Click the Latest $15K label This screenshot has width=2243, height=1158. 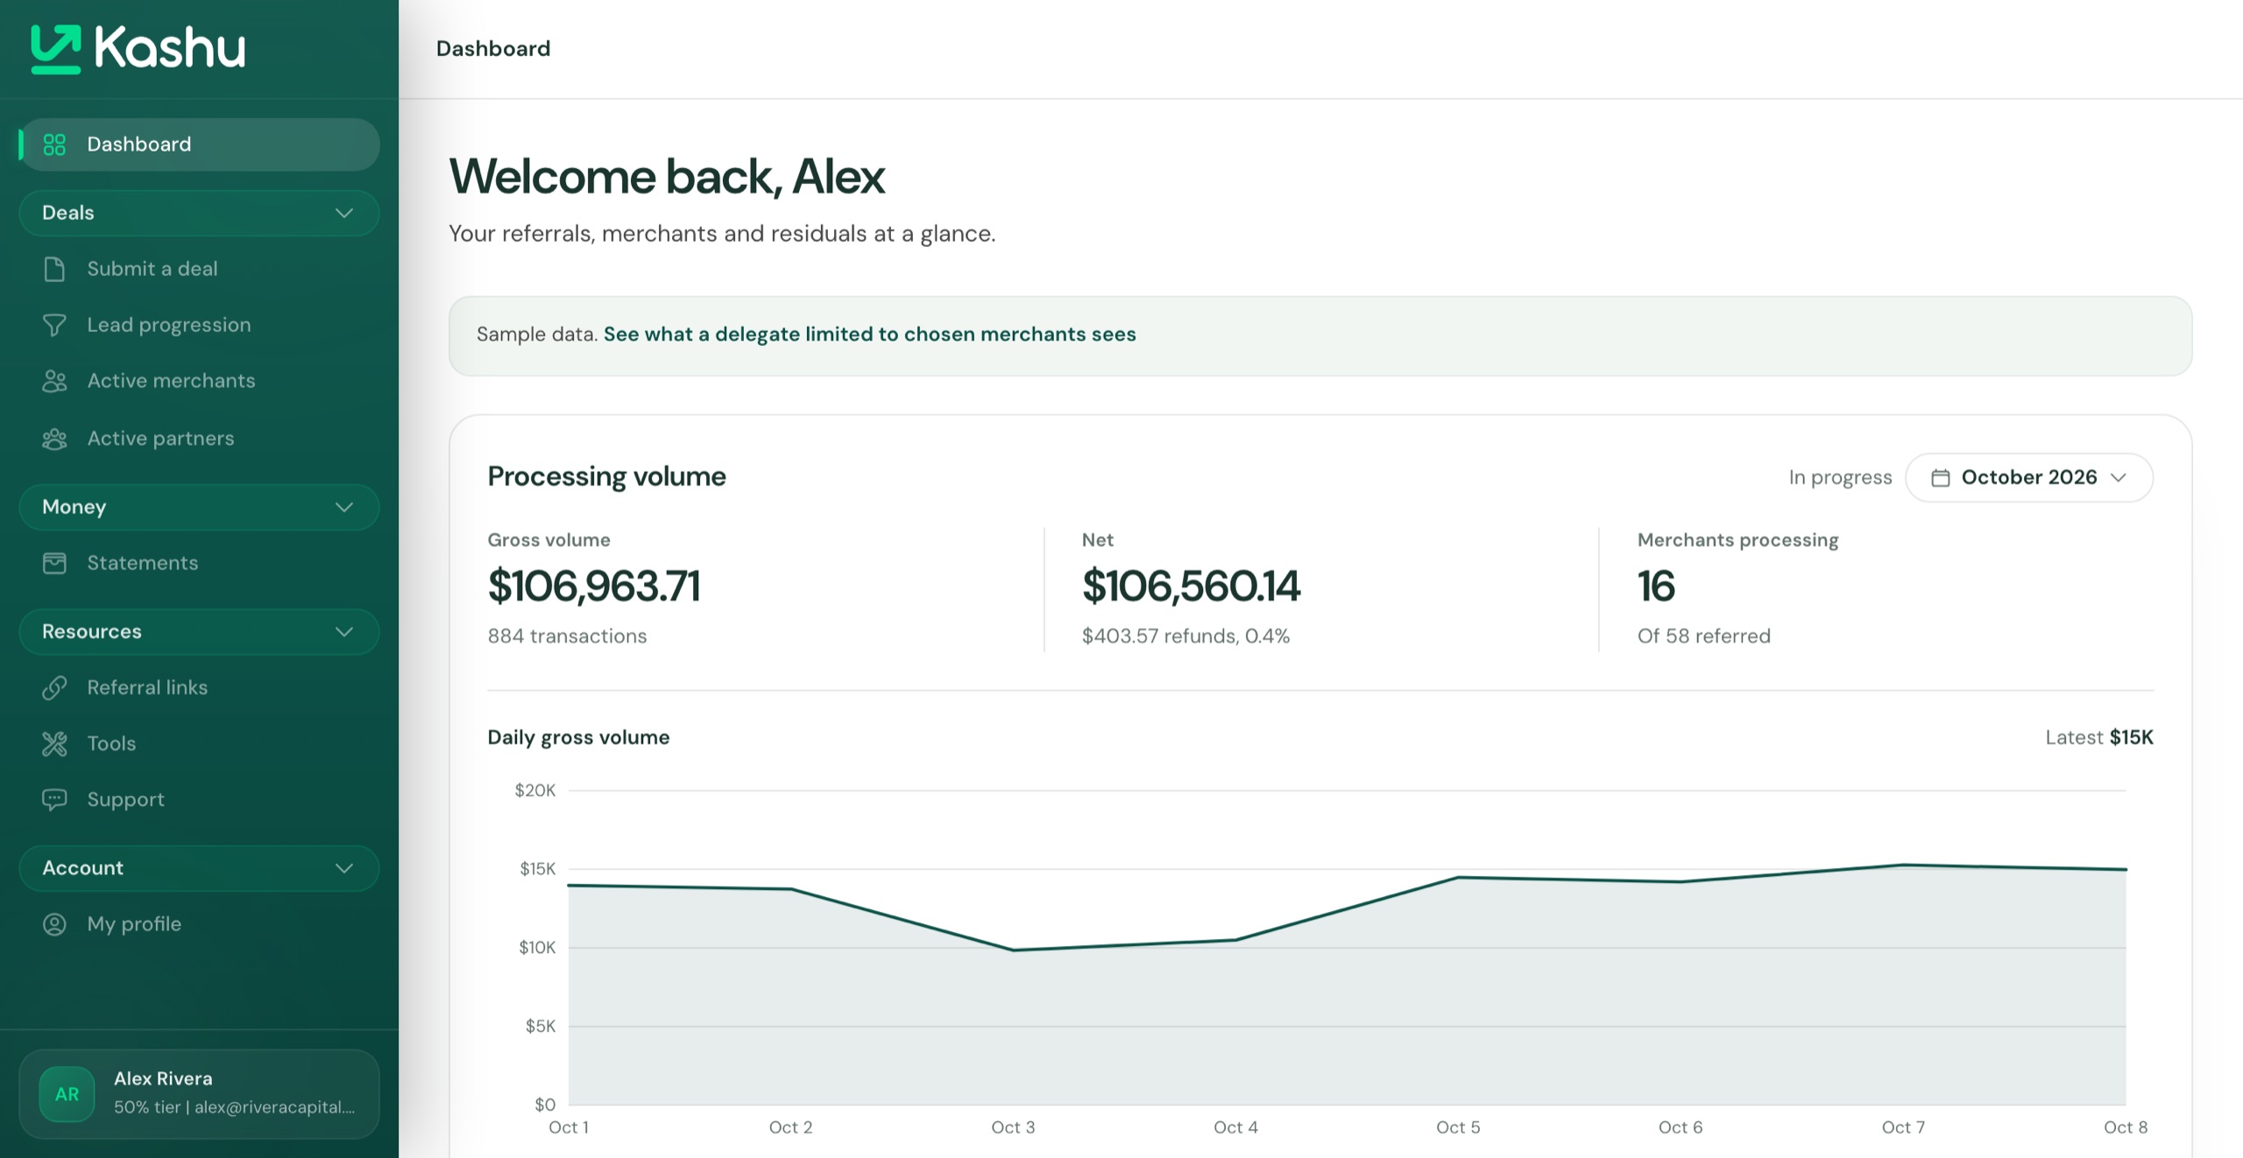(2099, 738)
